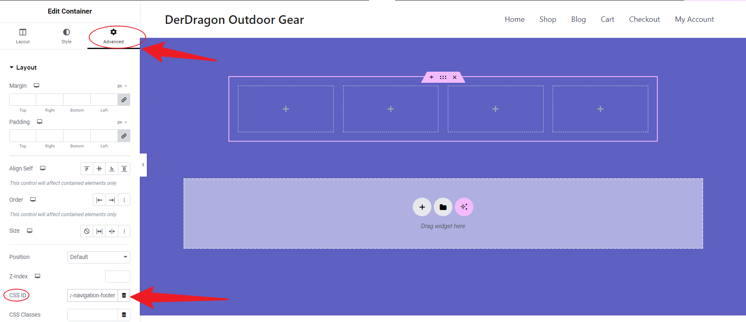Viewport: 746px width, 322px height.
Task: Click the Margin Right field
Action: [50, 100]
